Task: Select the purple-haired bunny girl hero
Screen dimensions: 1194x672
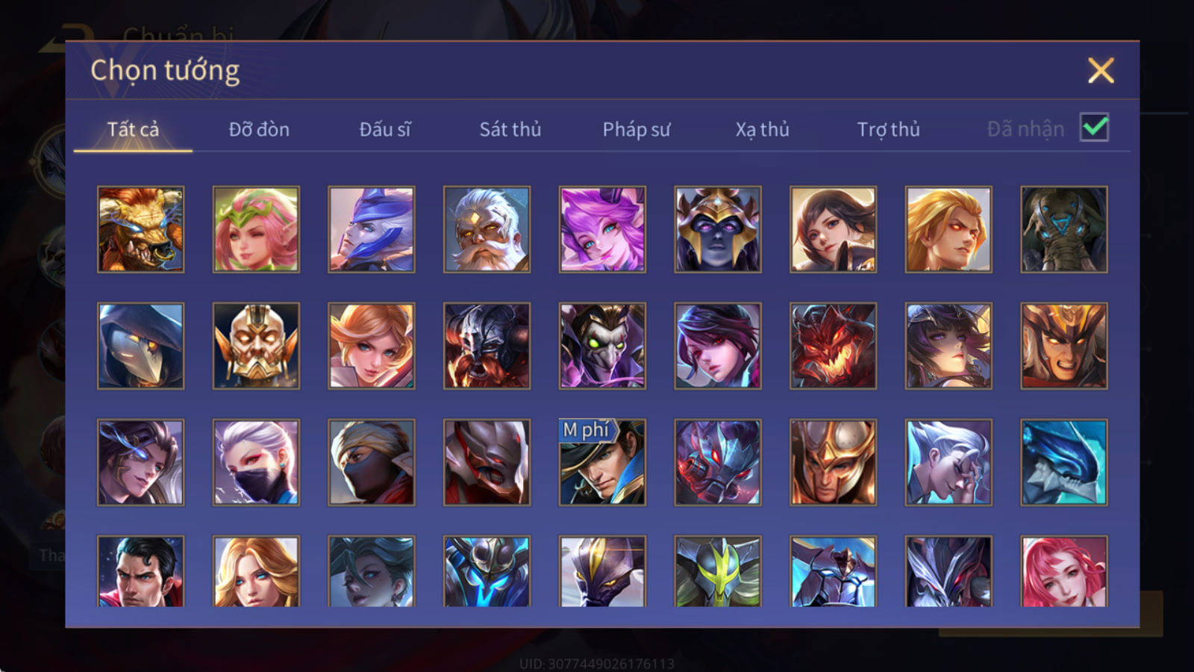Action: (x=602, y=229)
